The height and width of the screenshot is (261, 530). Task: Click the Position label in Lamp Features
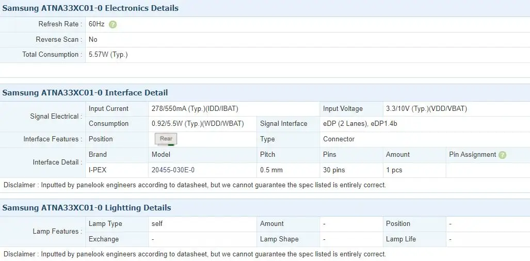pos(398,223)
